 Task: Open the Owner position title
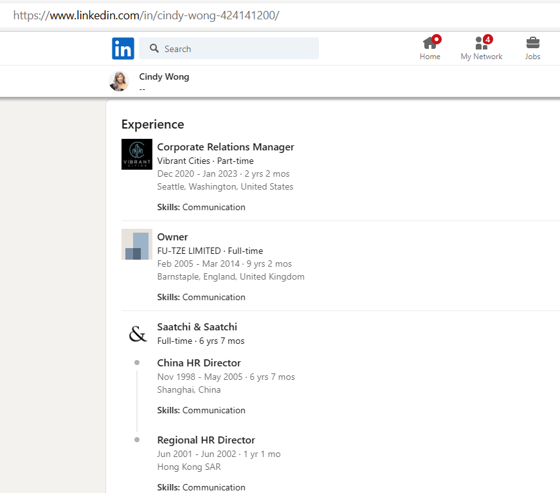172,237
